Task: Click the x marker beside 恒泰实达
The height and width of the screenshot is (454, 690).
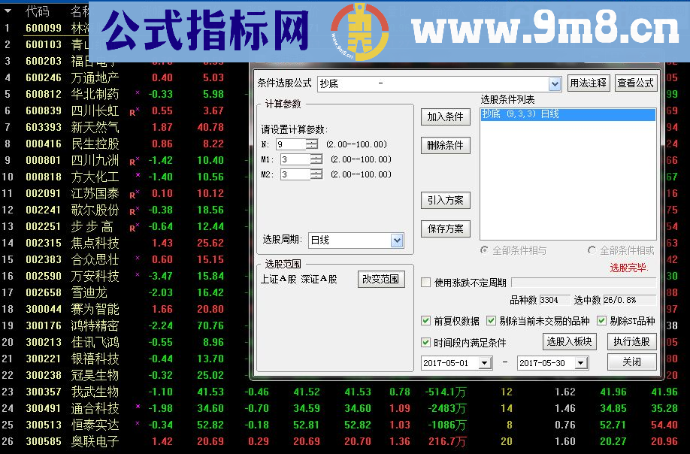Action: click(138, 422)
